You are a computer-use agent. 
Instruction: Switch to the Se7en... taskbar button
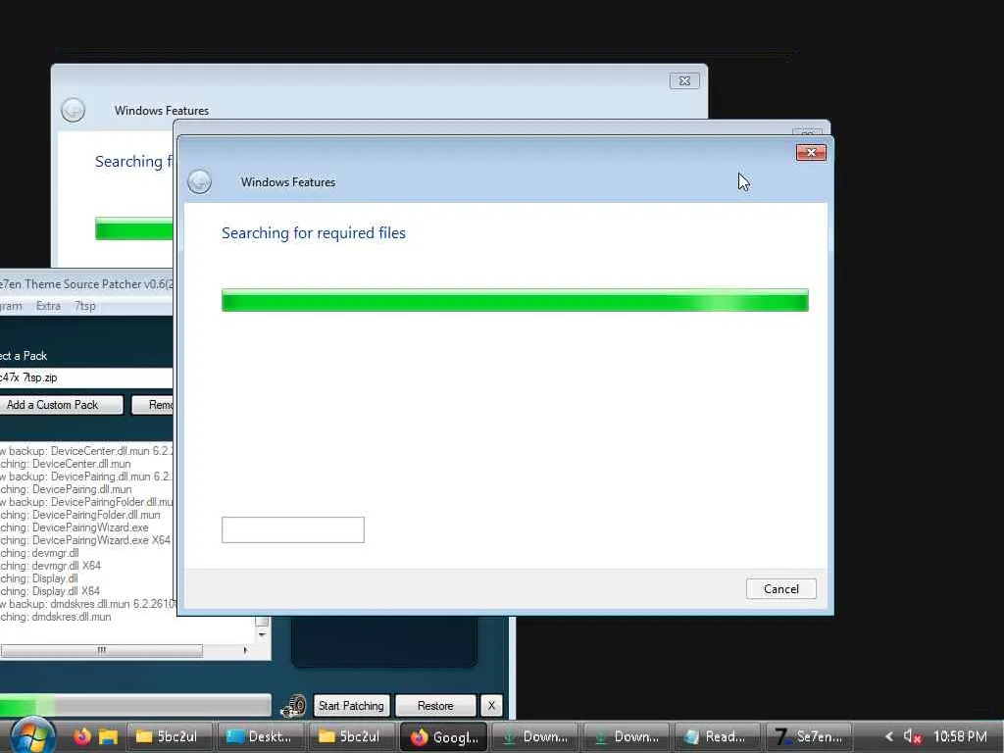click(809, 737)
